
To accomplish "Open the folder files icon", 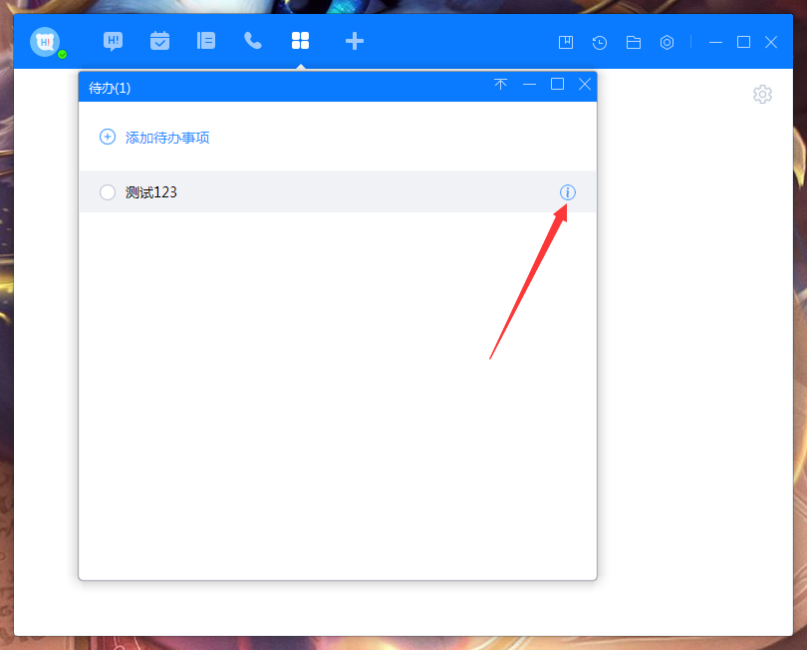I will coord(634,42).
